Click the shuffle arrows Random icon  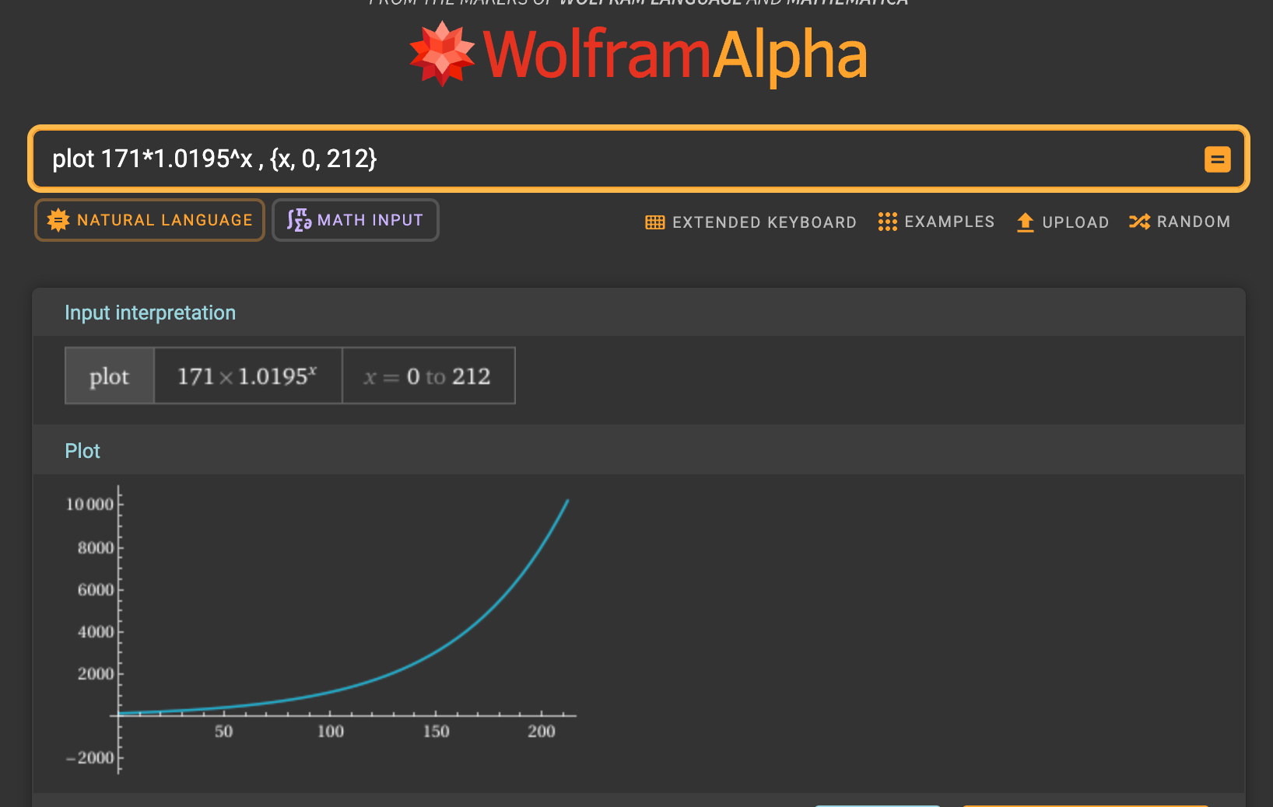[1139, 222]
